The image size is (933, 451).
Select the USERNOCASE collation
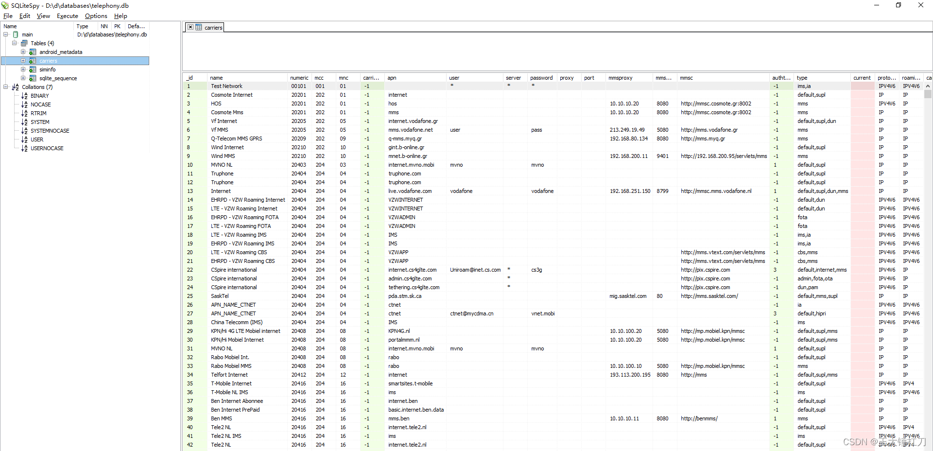[x=47, y=148]
